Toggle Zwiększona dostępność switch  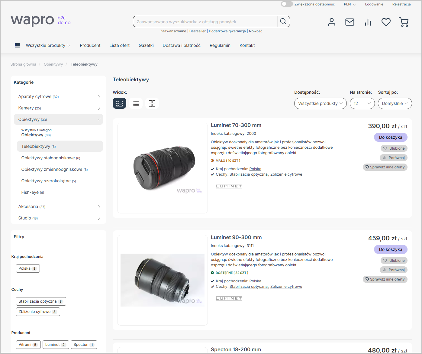pos(287,4)
